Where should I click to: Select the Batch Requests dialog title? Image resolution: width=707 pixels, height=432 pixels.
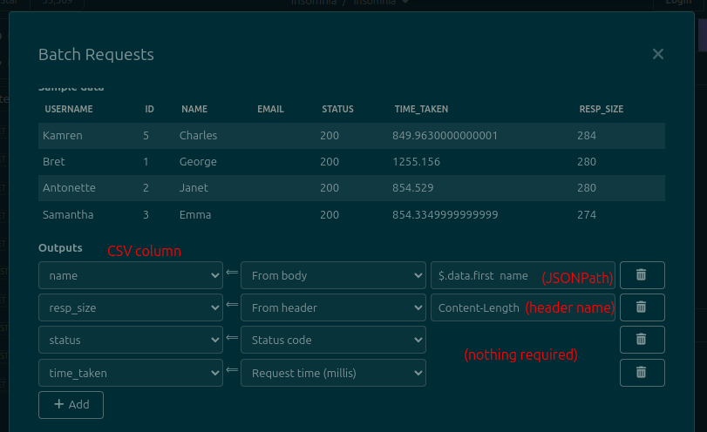tap(96, 55)
